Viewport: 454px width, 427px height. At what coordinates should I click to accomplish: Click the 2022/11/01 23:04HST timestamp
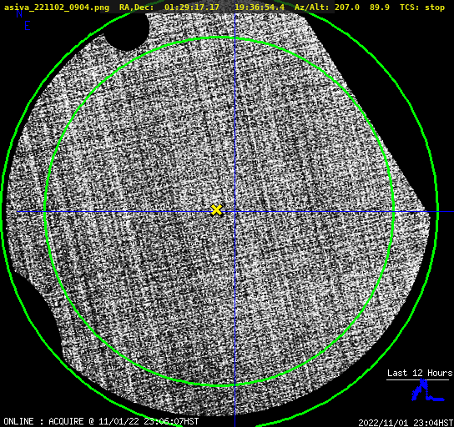406,422
